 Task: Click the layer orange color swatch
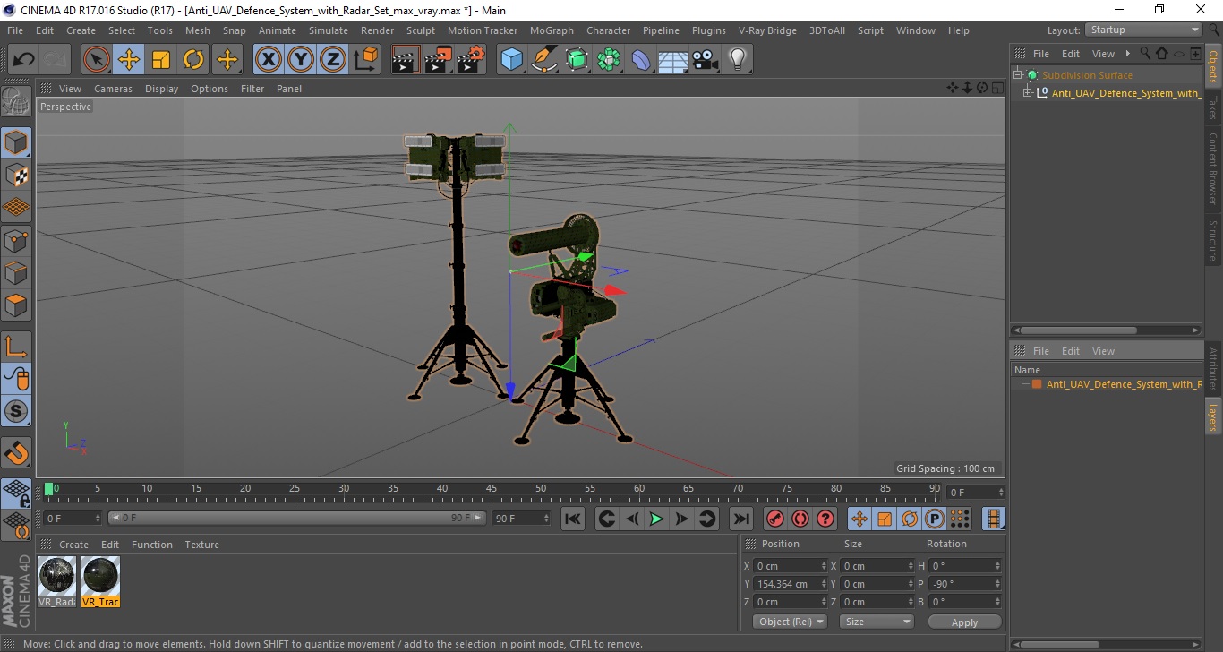pos(1037,384)
